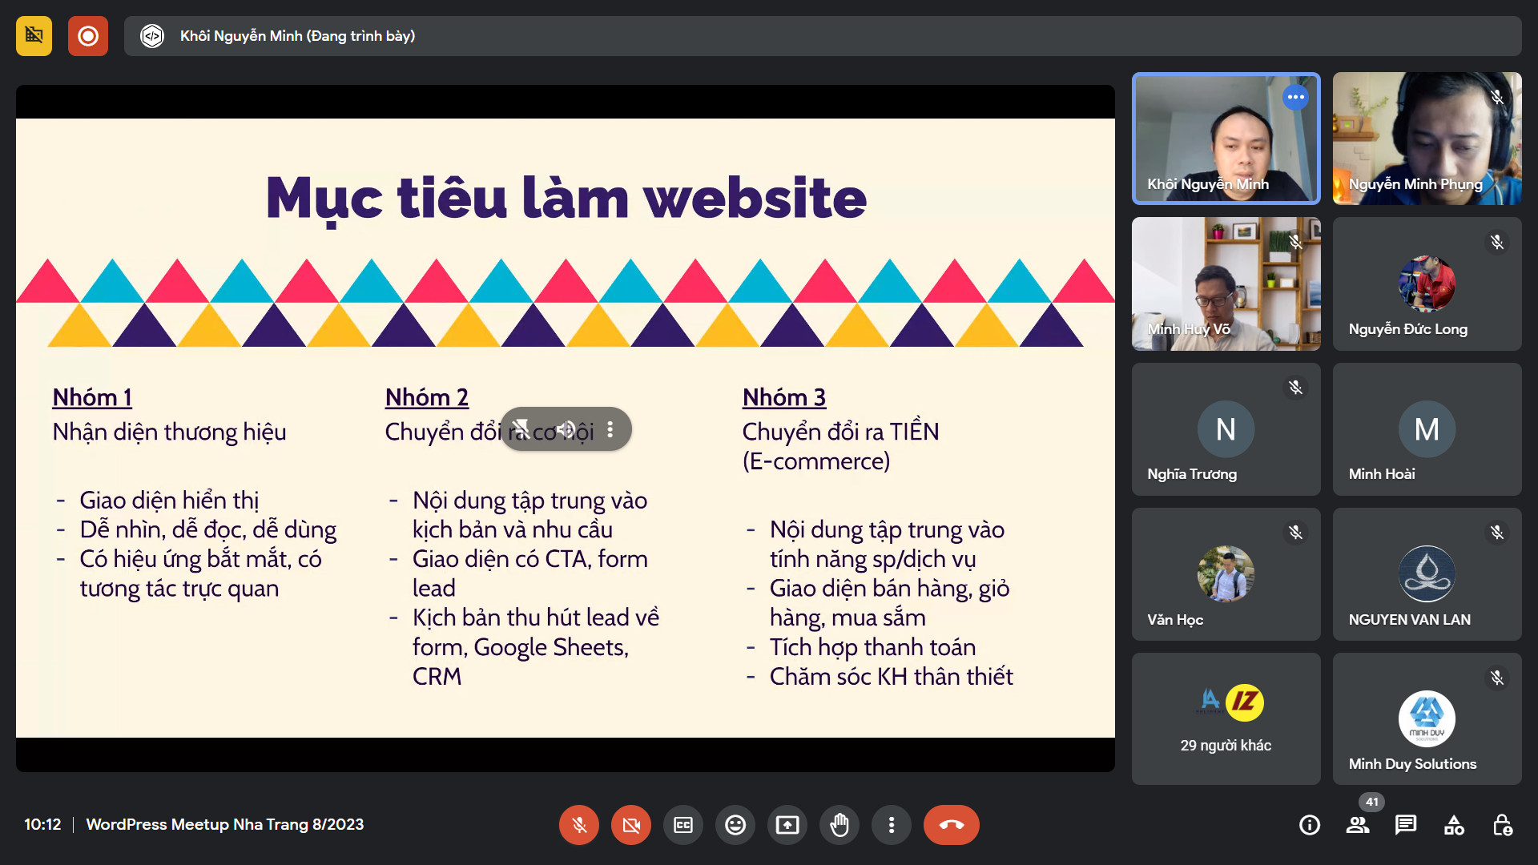Click the present now screen icon
The image size is (1538, 865).
click(x=787, y=825)
